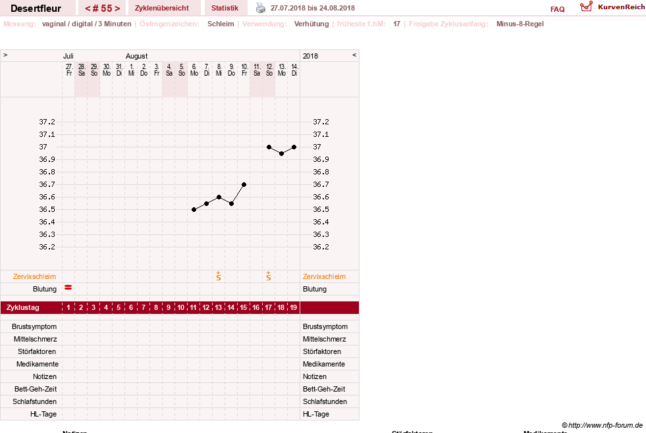
Task: Click the date header 4. Sa
Action: 169,70
